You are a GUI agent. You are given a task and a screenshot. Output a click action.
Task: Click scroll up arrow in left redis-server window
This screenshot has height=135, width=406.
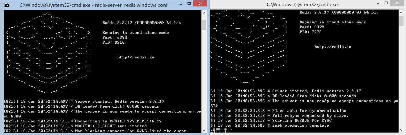[204, 13]
